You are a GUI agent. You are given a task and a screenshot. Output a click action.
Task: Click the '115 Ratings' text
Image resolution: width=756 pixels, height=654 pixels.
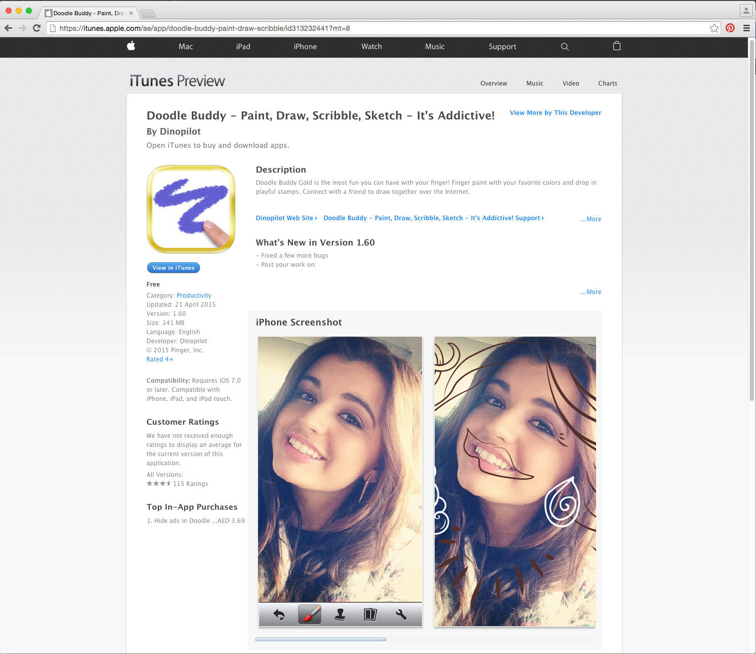pyautogui.click(x=190, y=484)
